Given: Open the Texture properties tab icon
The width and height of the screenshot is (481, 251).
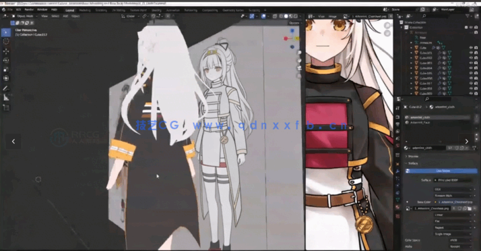Looking at the screenshot, I should coord(397,216).
